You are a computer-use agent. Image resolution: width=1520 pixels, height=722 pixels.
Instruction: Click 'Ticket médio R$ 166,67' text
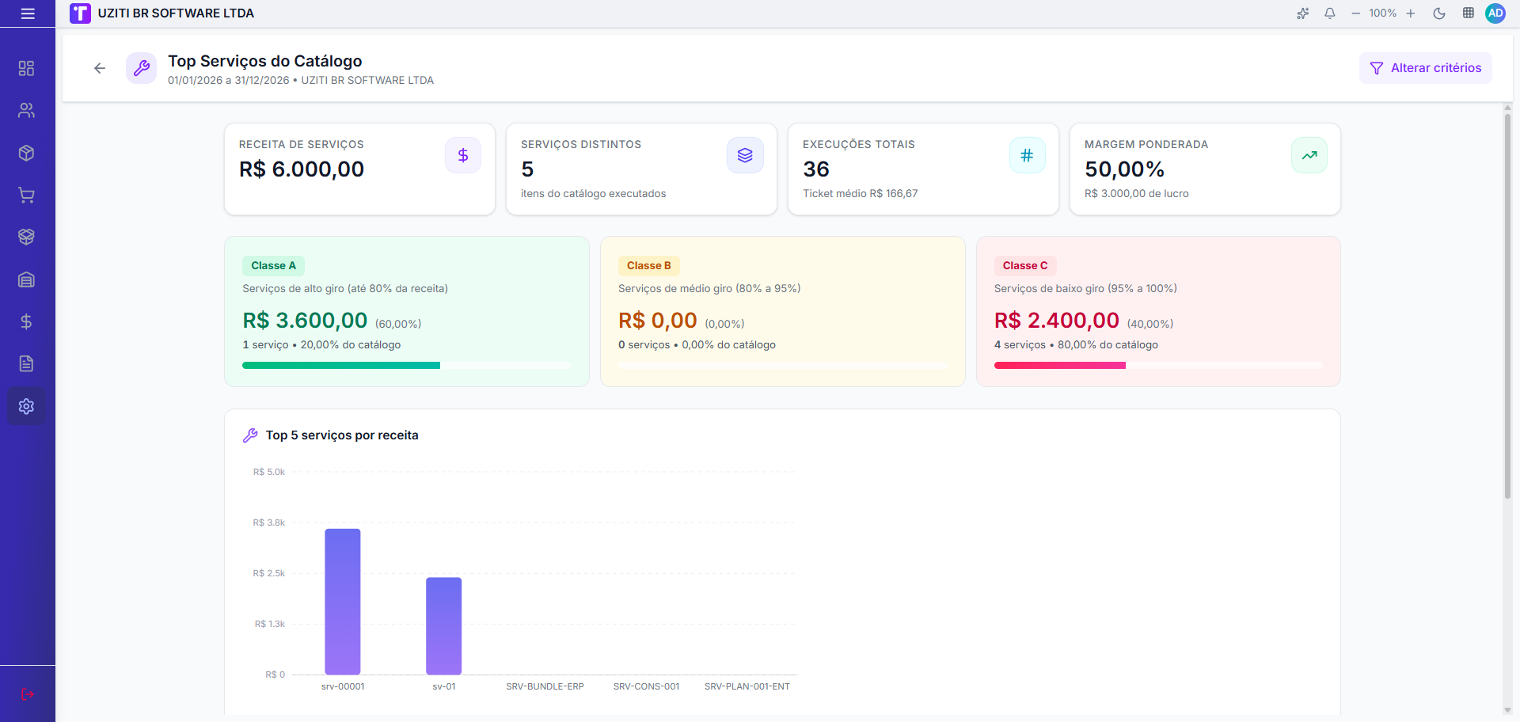pyautogui.click(x=861, y=194)
